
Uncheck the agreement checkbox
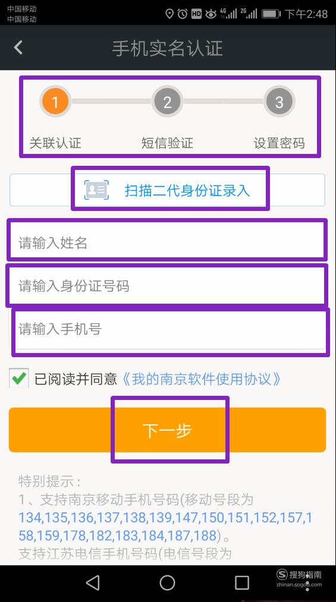19,378
